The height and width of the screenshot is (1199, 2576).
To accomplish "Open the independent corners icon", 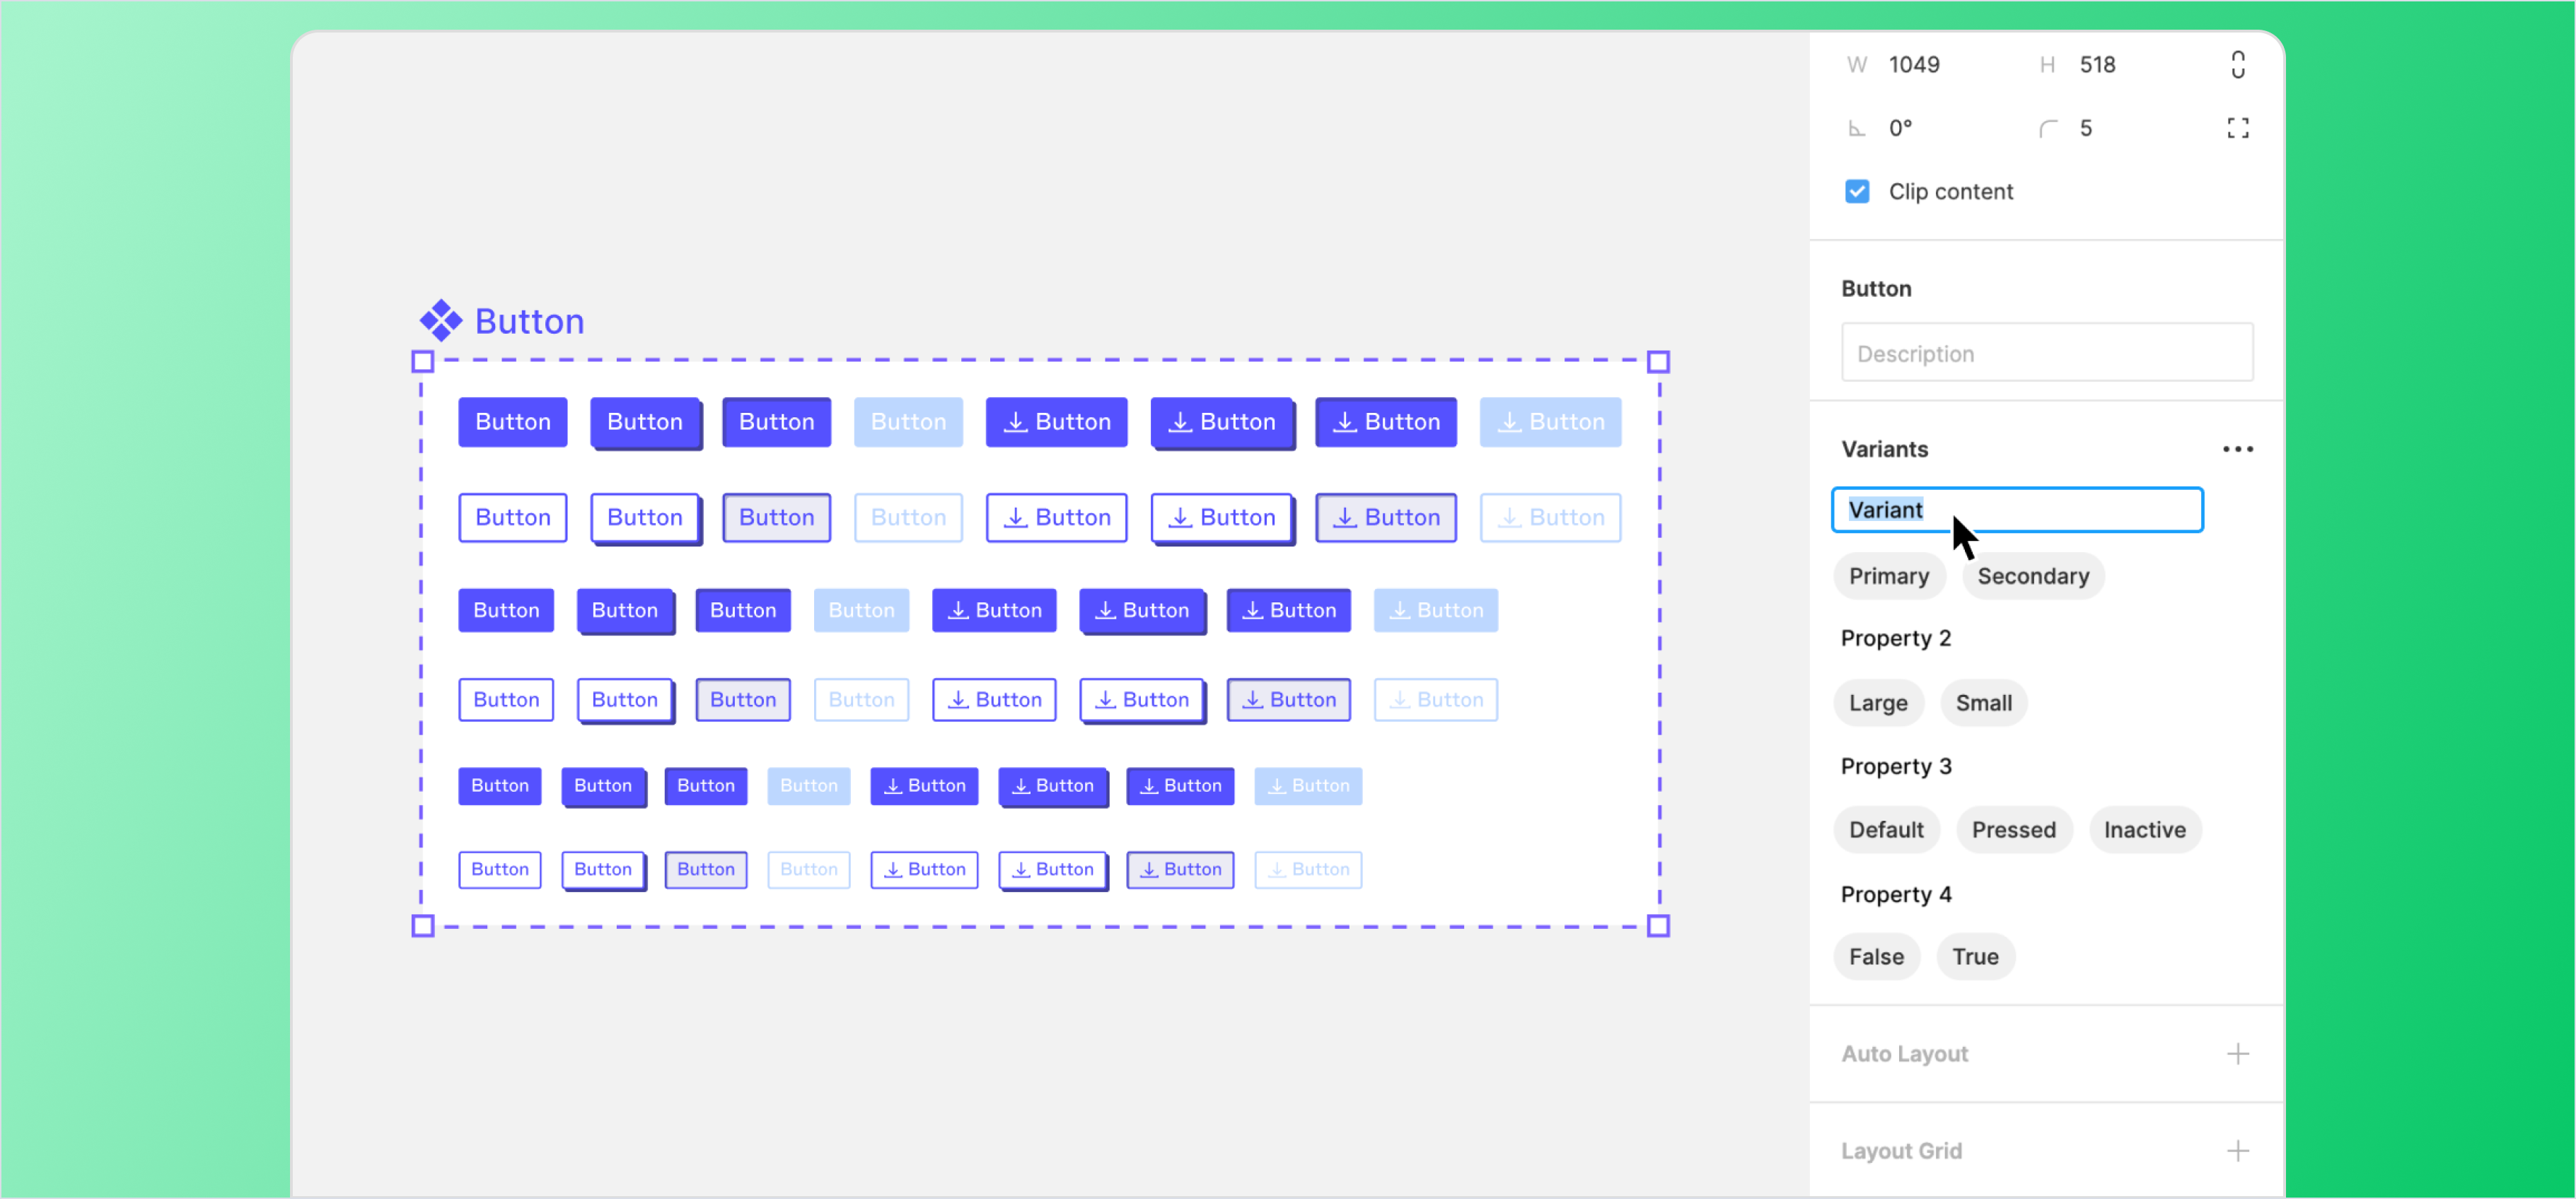I will (x=2239, y=127).
